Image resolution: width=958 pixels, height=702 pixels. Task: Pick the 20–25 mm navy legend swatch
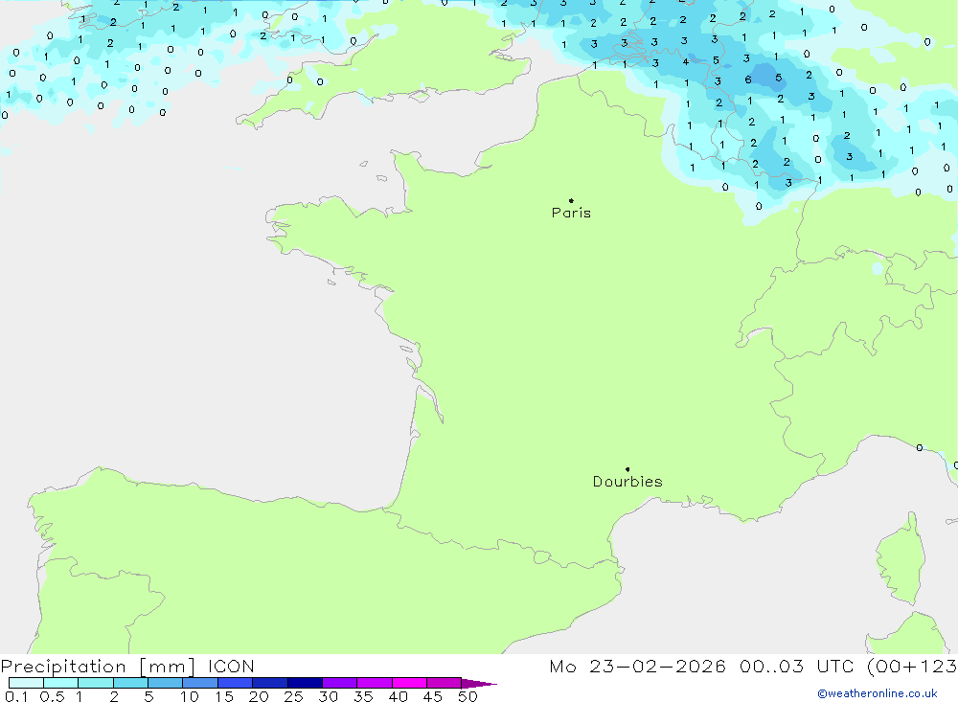(269, 683)
